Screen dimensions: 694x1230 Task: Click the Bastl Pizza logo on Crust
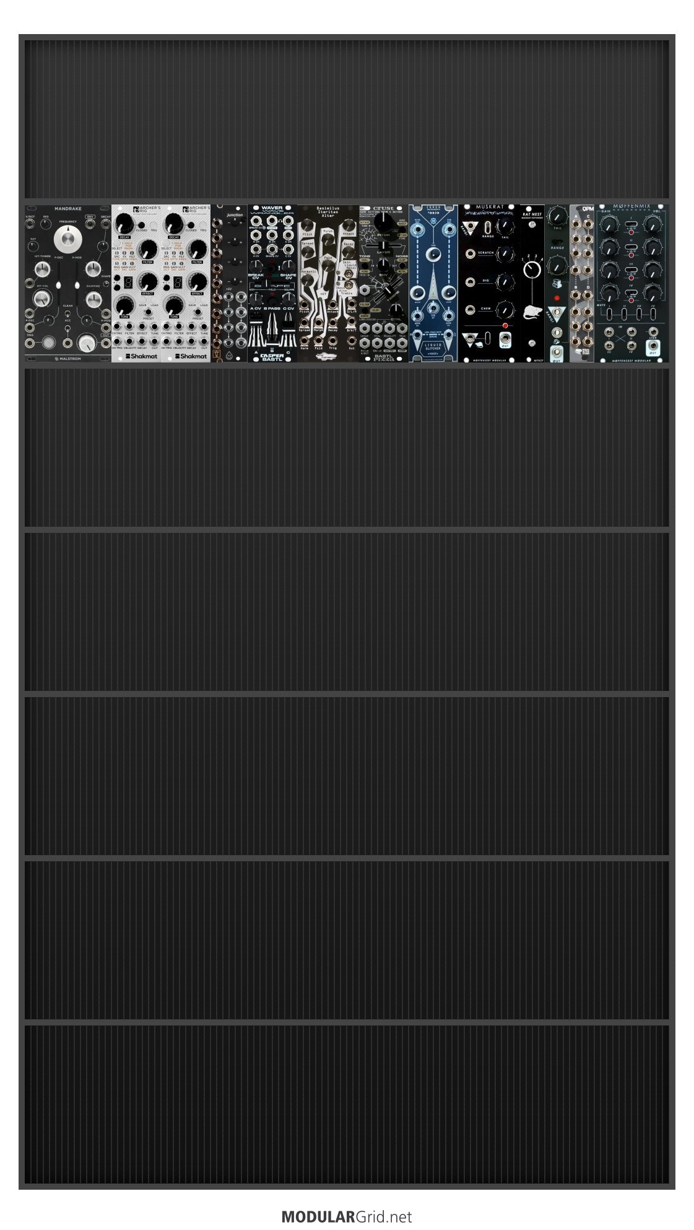click(384, 358)
